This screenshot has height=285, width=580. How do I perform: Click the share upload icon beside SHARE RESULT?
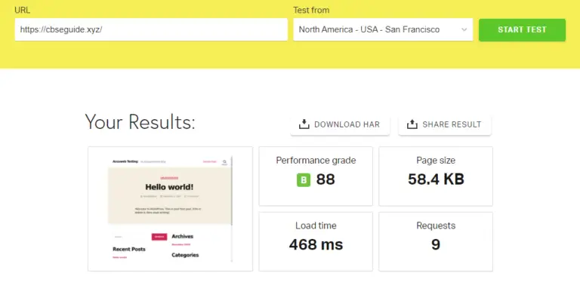pos(412,124)
